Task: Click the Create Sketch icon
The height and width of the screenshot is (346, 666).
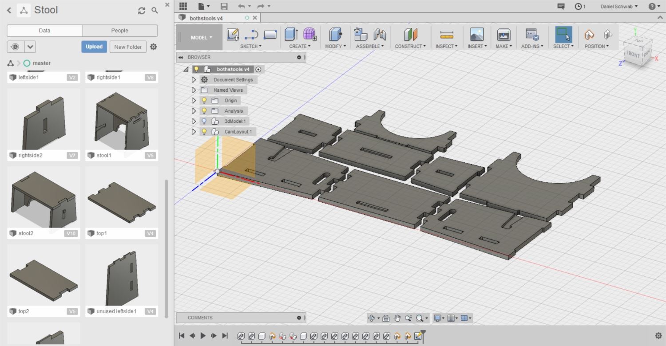Action: [233, 35]
